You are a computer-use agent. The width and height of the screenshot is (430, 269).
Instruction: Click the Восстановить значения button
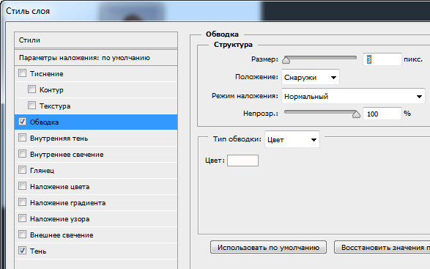(x=382, y=247)
